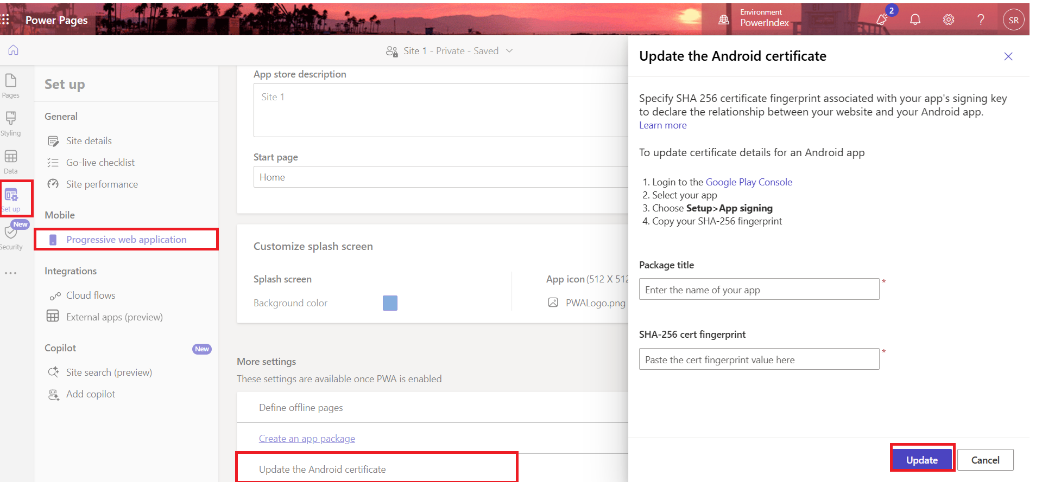Pick the splash screen background color swatch
Image resolution: width=1042 pixels, height=482 pixels.
390,303
